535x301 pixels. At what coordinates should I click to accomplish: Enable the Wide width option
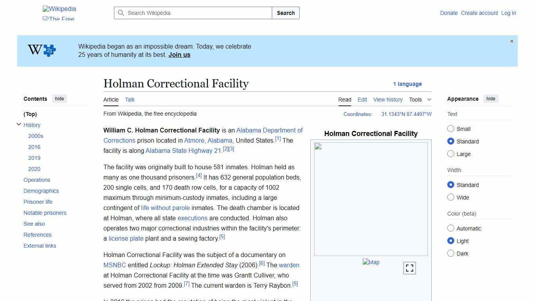(451, 197)
